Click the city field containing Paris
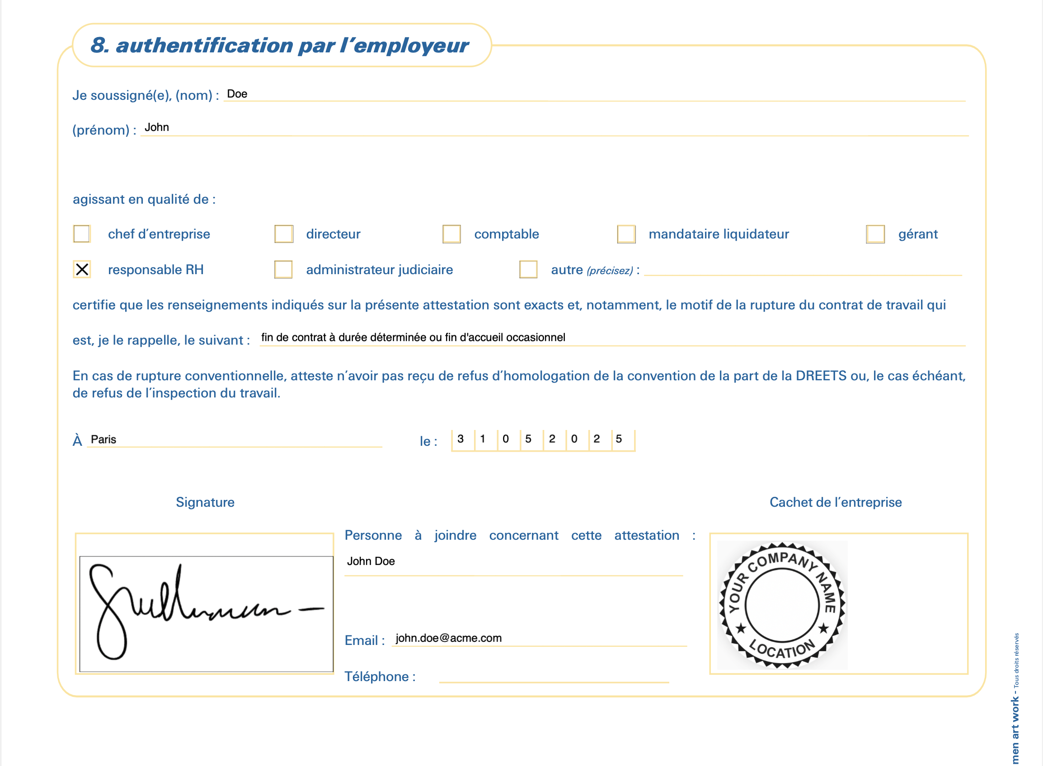Viewport: 1043px width, 766px height. (x=234, y=439)
